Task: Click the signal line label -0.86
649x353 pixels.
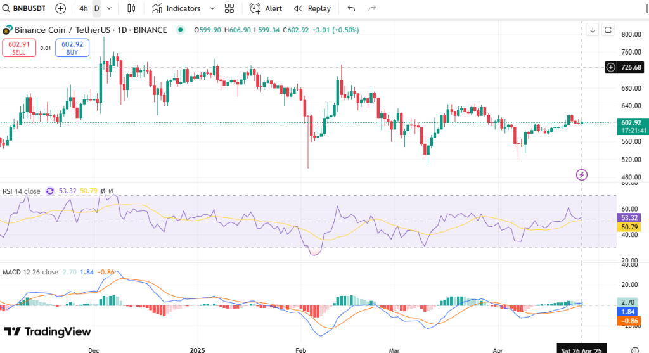Action: click(629, 321)
